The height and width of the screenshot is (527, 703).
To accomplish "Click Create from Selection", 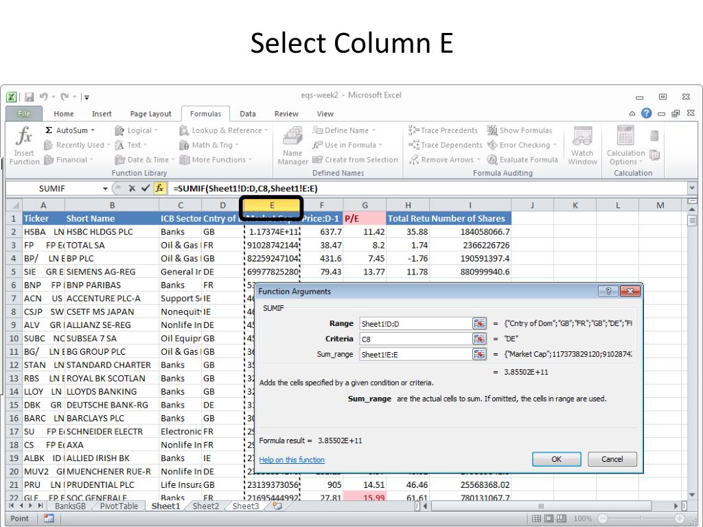I will [355, 160].
